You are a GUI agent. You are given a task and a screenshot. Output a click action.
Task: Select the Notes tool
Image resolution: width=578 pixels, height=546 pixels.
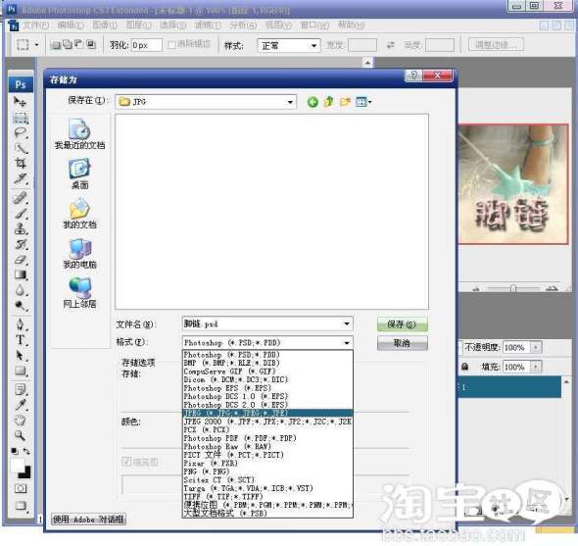tap(21, 389)
